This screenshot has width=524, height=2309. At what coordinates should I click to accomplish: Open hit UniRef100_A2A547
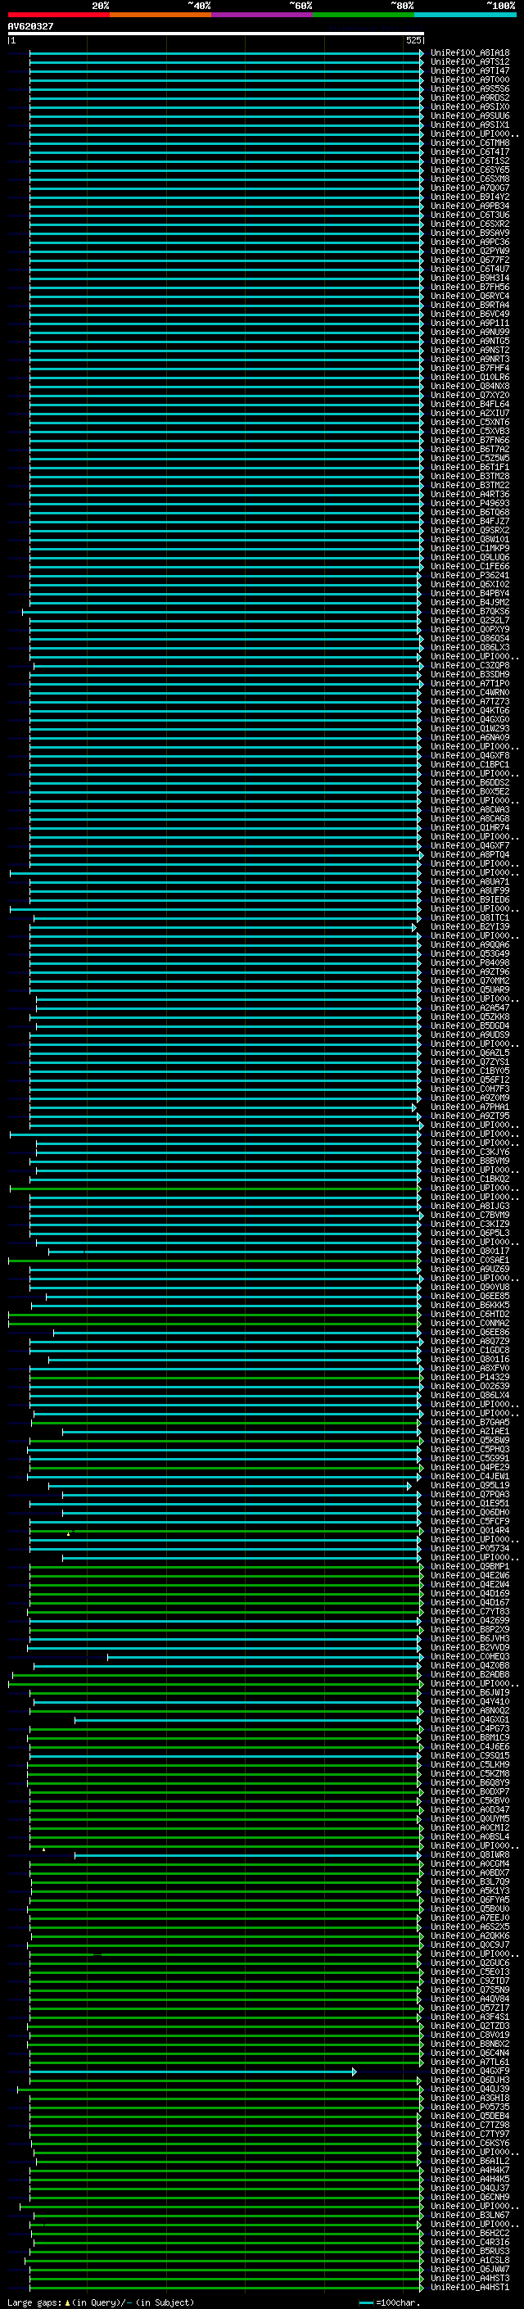click(x=469, y=1008)
